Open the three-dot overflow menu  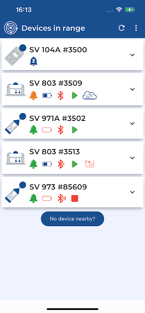[136, 28]
